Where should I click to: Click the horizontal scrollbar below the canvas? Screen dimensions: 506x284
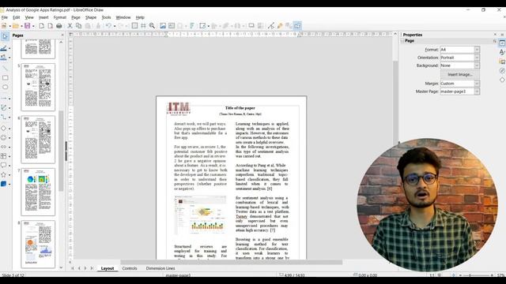(232, 263)
